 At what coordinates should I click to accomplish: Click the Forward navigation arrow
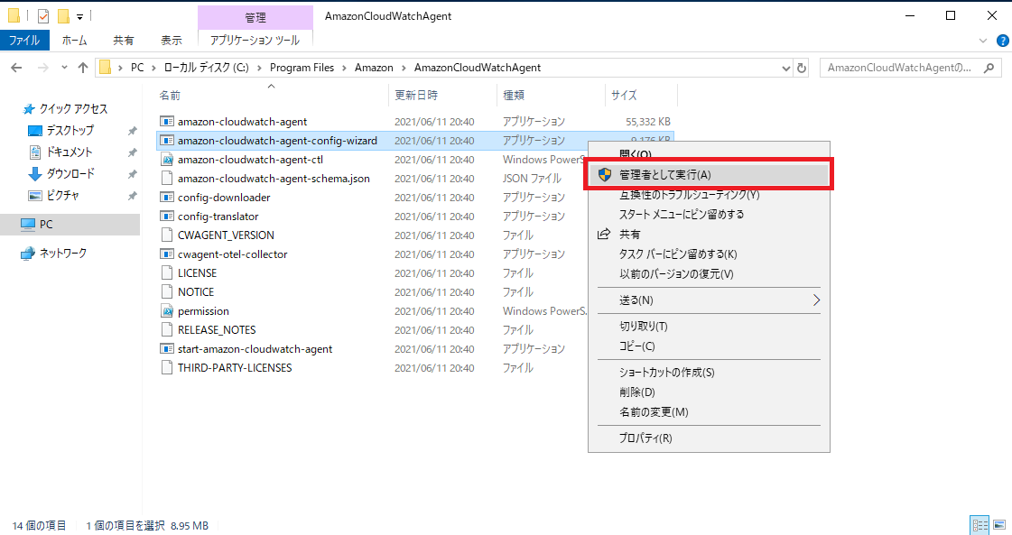point(42,68)
